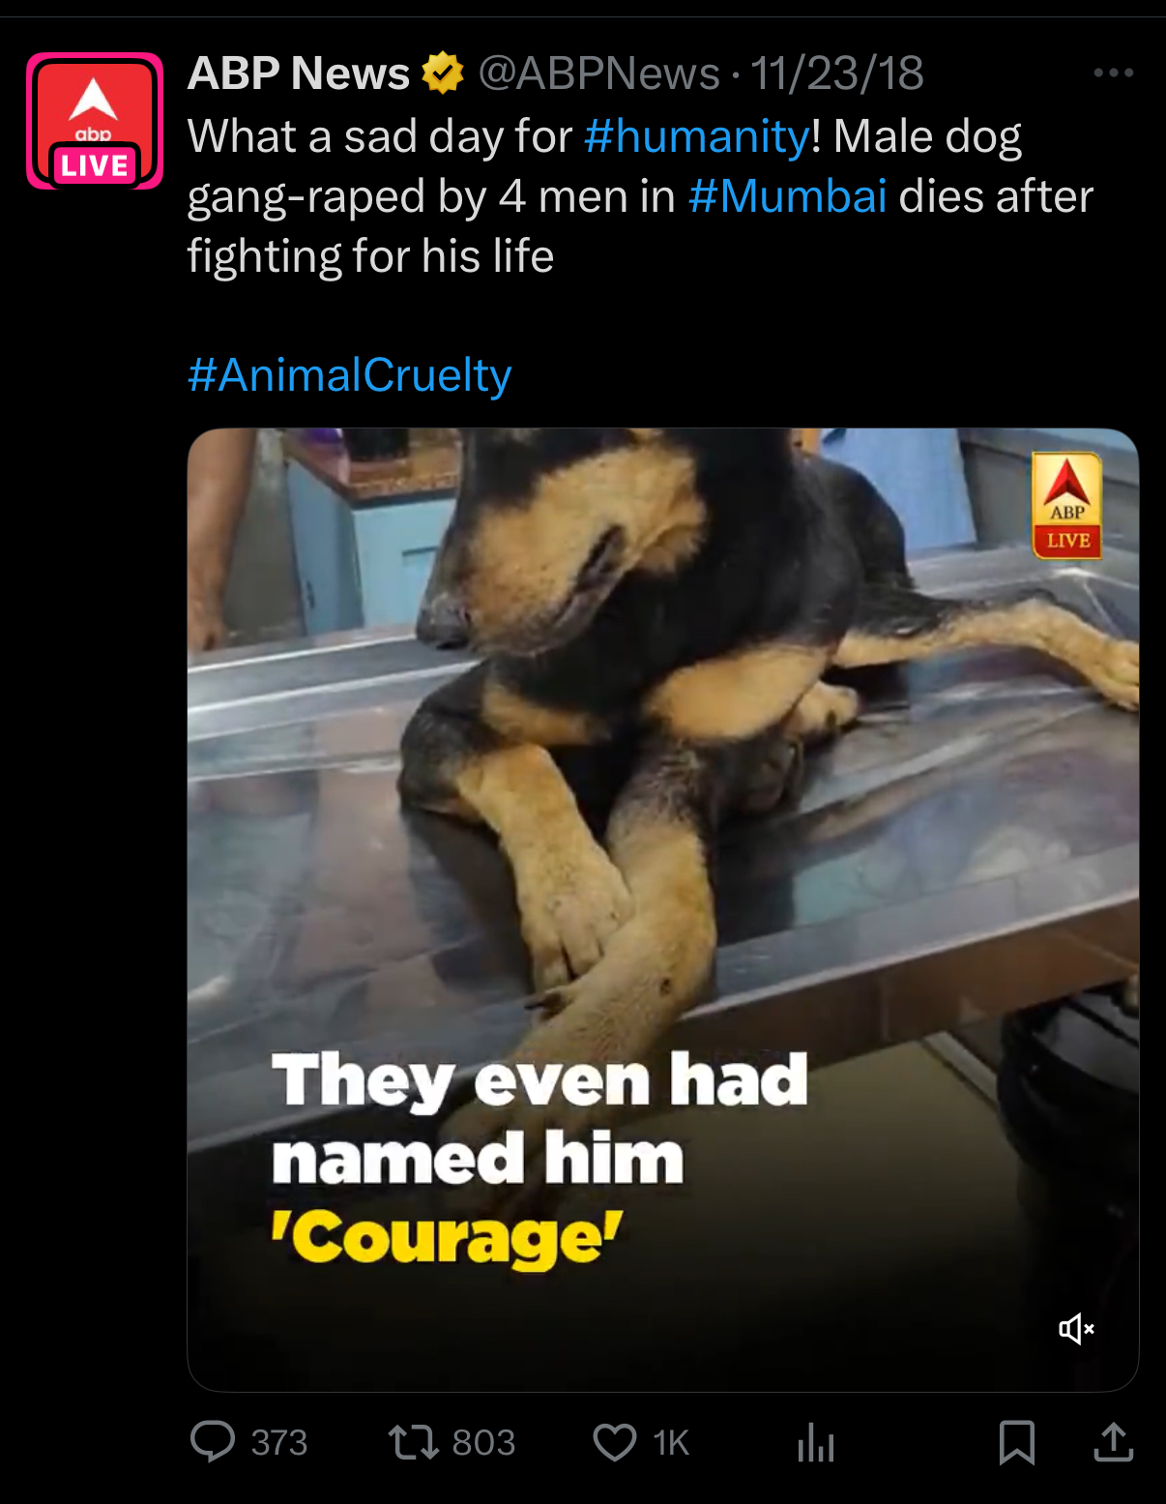The width and height of the screenshot is (1166, 1504).
Task: View tweet analytics bar chart icon
Action: tap(816, 1442)
